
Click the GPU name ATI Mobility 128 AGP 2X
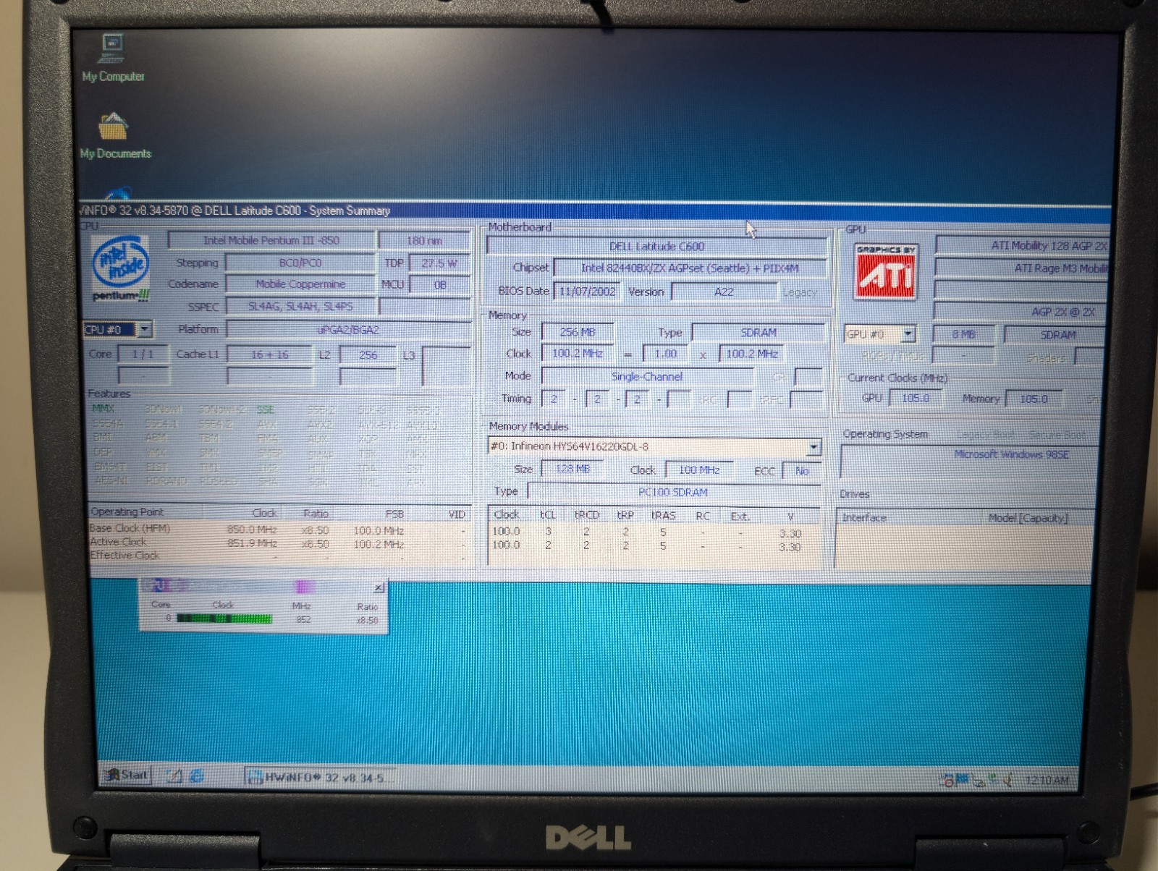pyautogui.click(x=1022, y=245)
